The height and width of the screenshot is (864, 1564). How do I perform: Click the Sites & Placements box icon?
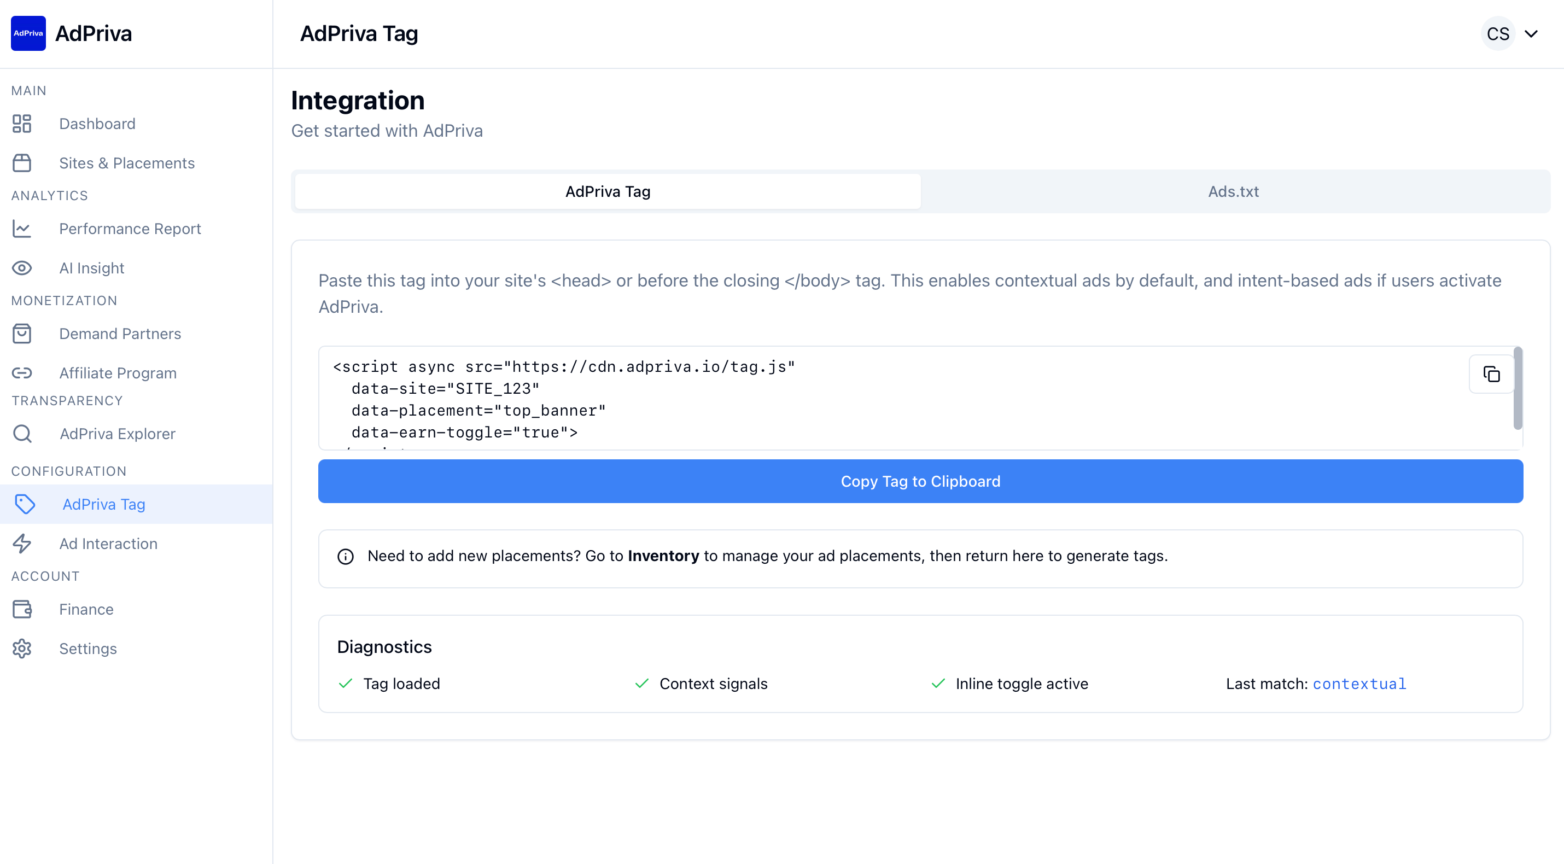tap(22, 164)
